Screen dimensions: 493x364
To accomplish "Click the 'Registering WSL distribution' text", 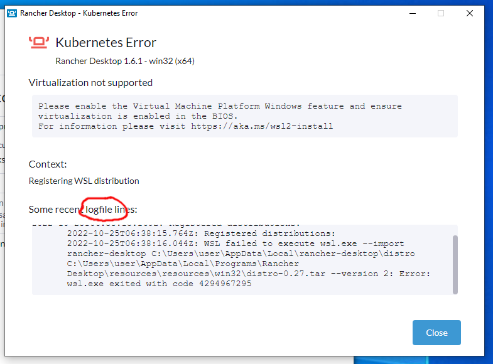I will tap(84, 181).
